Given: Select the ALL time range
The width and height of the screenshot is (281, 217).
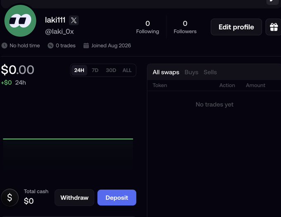Looking at the screenshot, I should tap(127, 70).
